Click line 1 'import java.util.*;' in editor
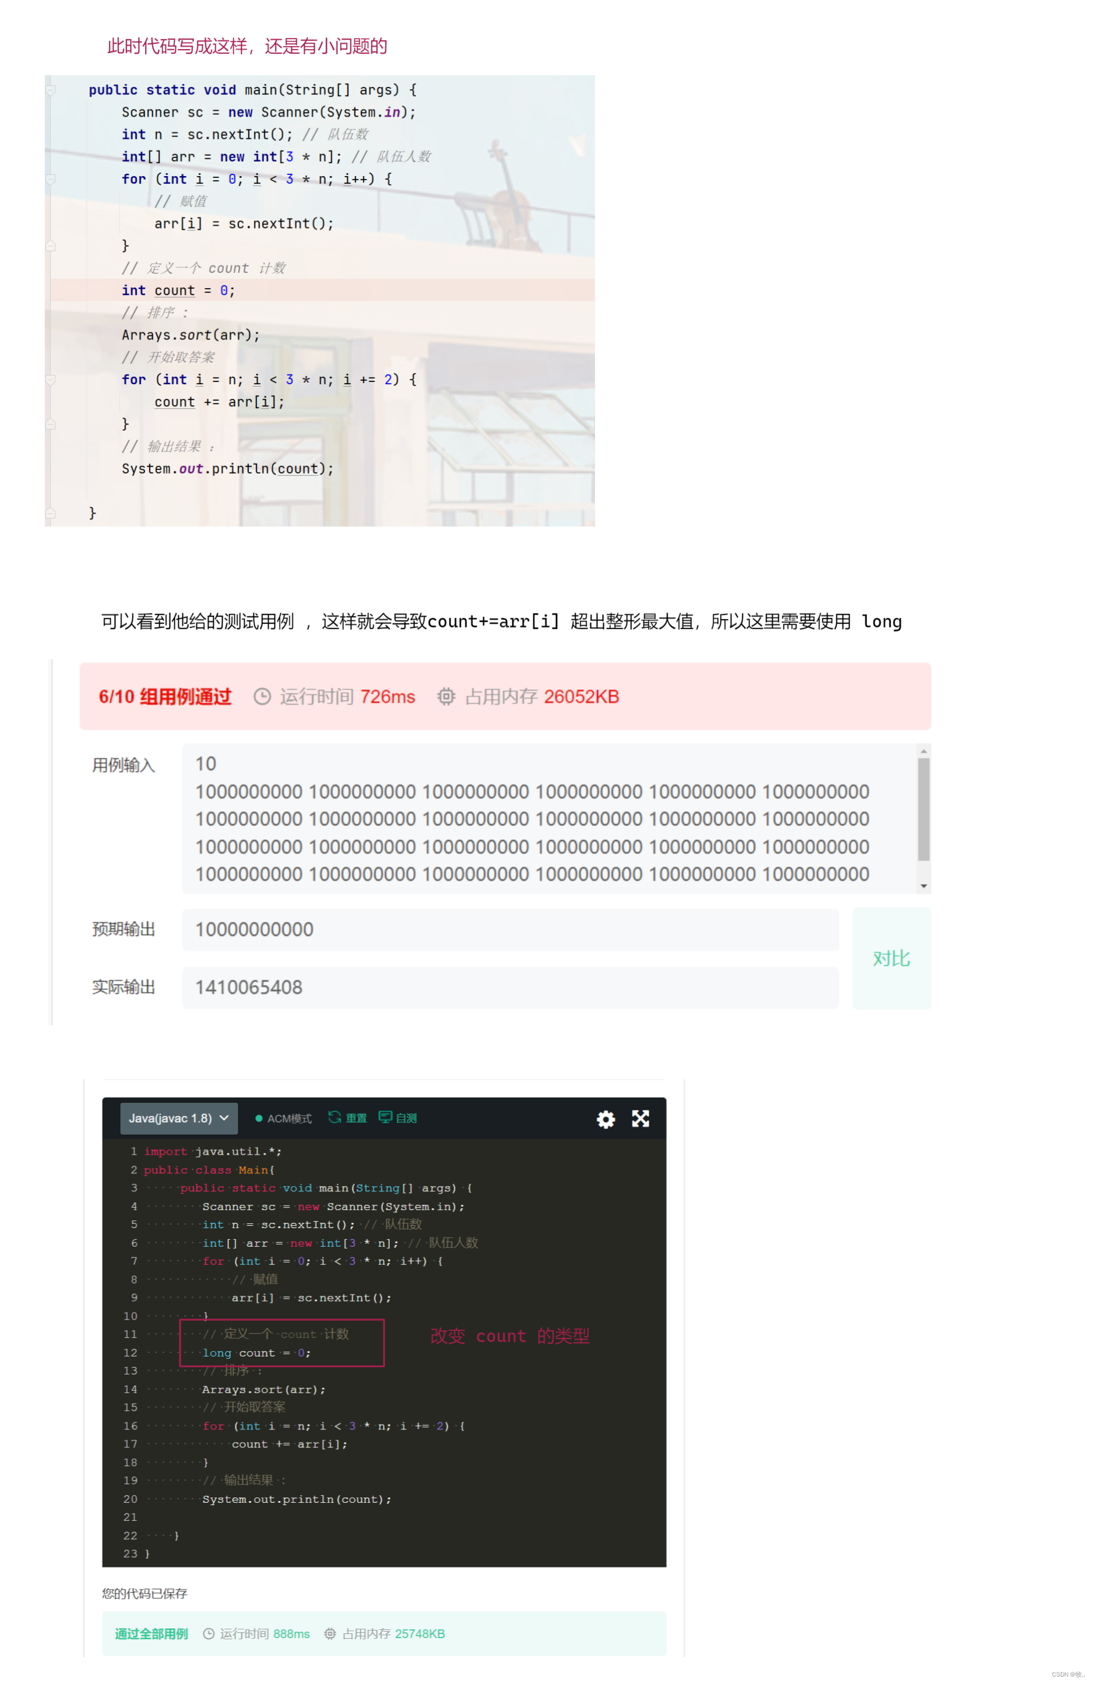The image size is (1094, 1683). pos(213,1151)
